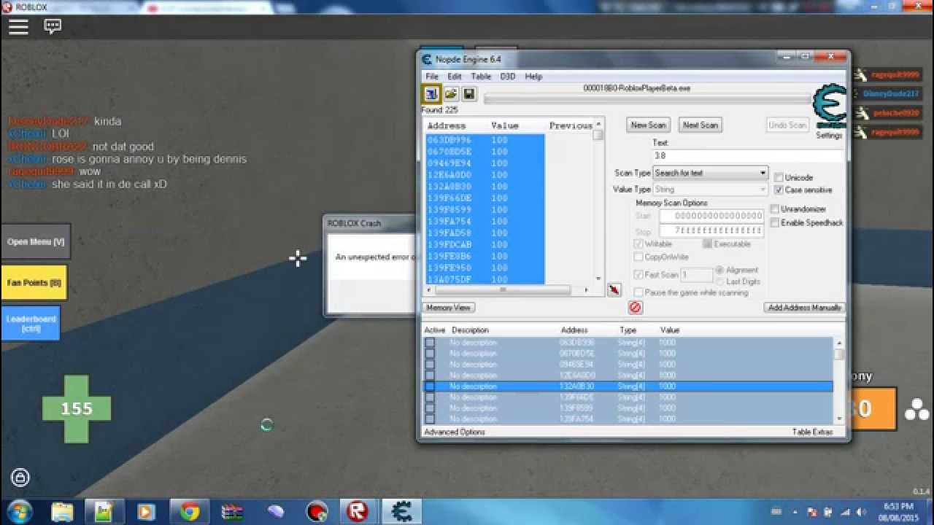Open the D3D menu
The height and width of the screenshot is (525, 934).
(x=508, y=77)
